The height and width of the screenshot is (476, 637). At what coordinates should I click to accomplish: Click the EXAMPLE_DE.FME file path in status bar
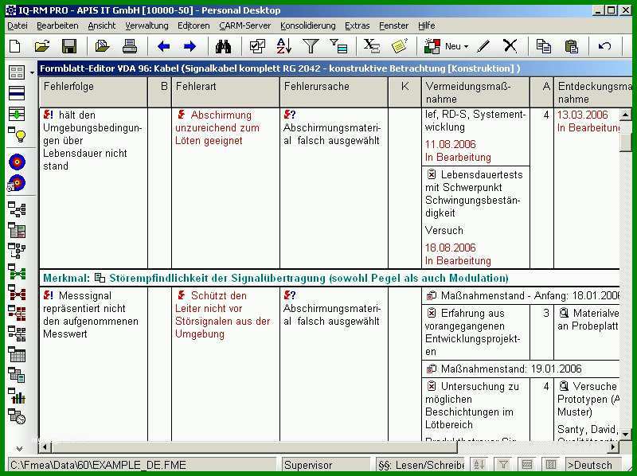pos(142,465)
